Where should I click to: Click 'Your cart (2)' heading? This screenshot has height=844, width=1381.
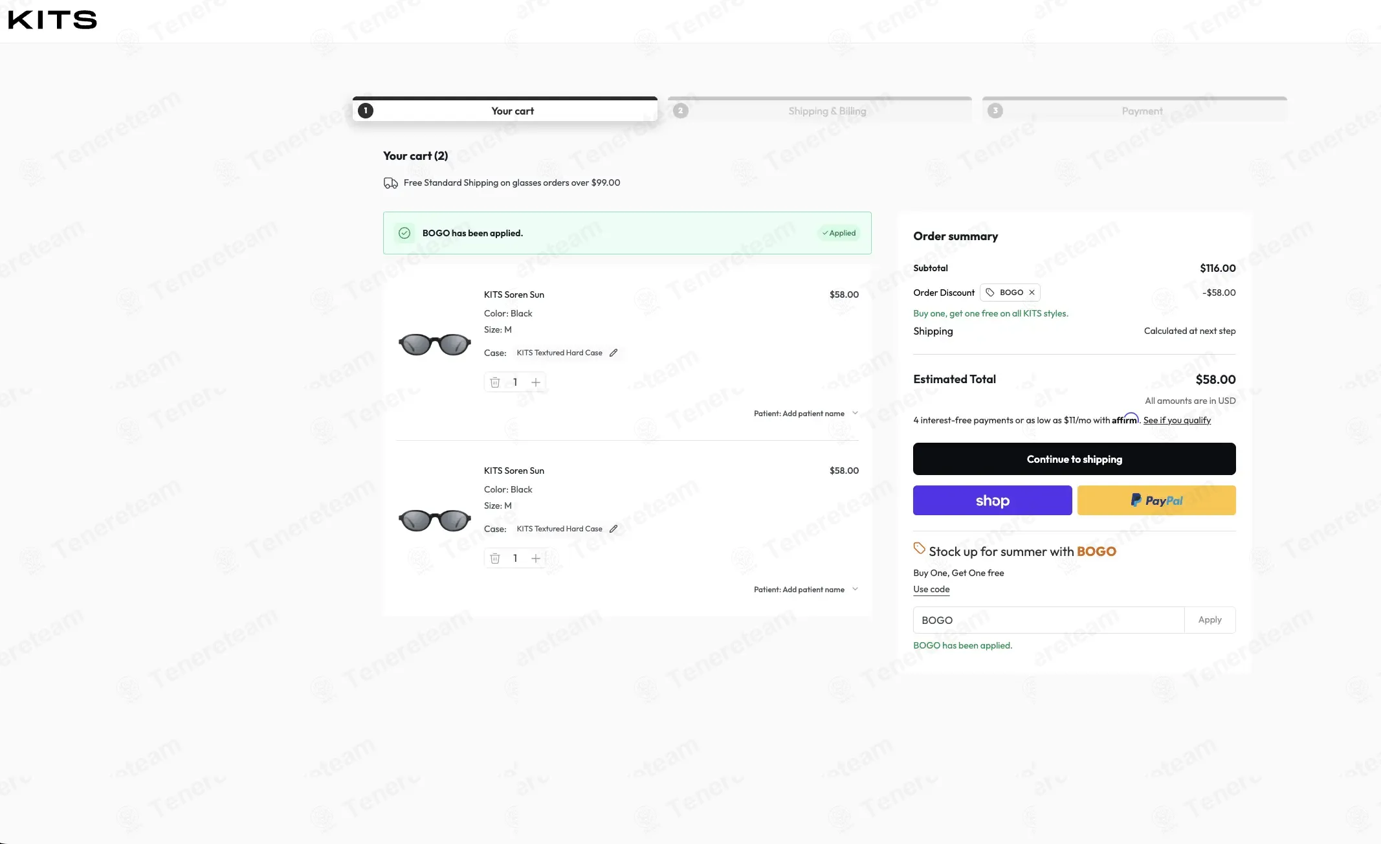point(415,156)
